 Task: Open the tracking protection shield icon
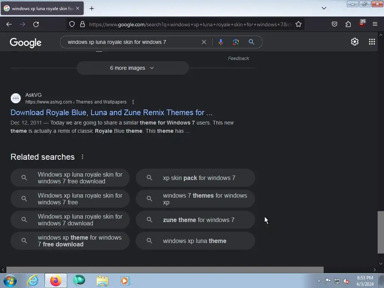tap(72, 24)
